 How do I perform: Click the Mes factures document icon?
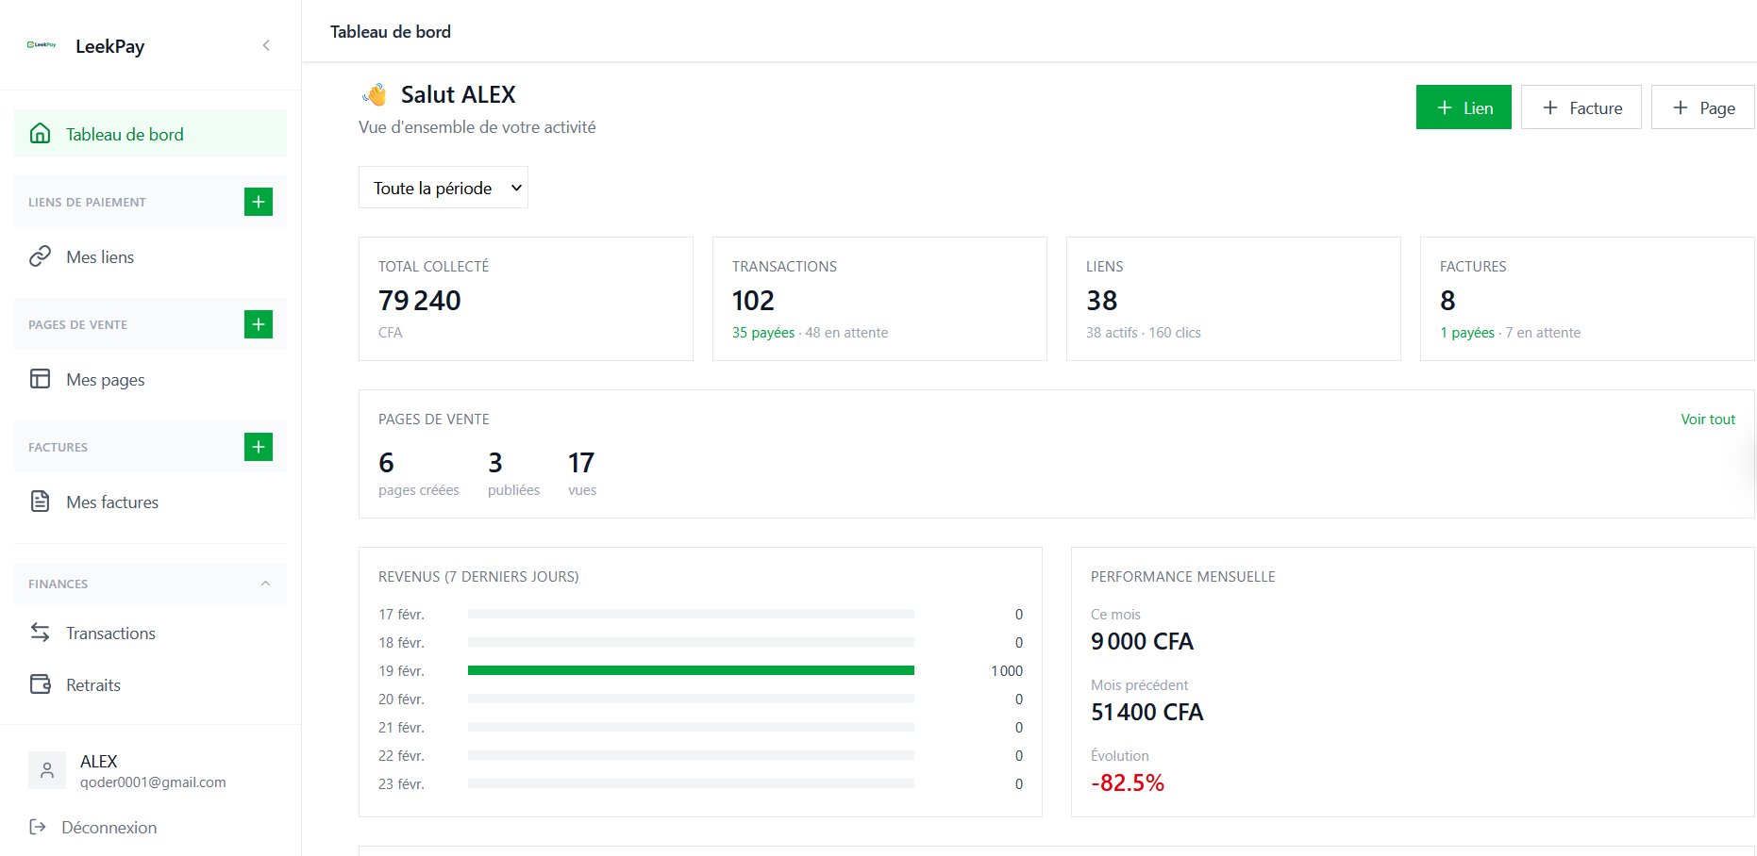[x=40, y=502]
